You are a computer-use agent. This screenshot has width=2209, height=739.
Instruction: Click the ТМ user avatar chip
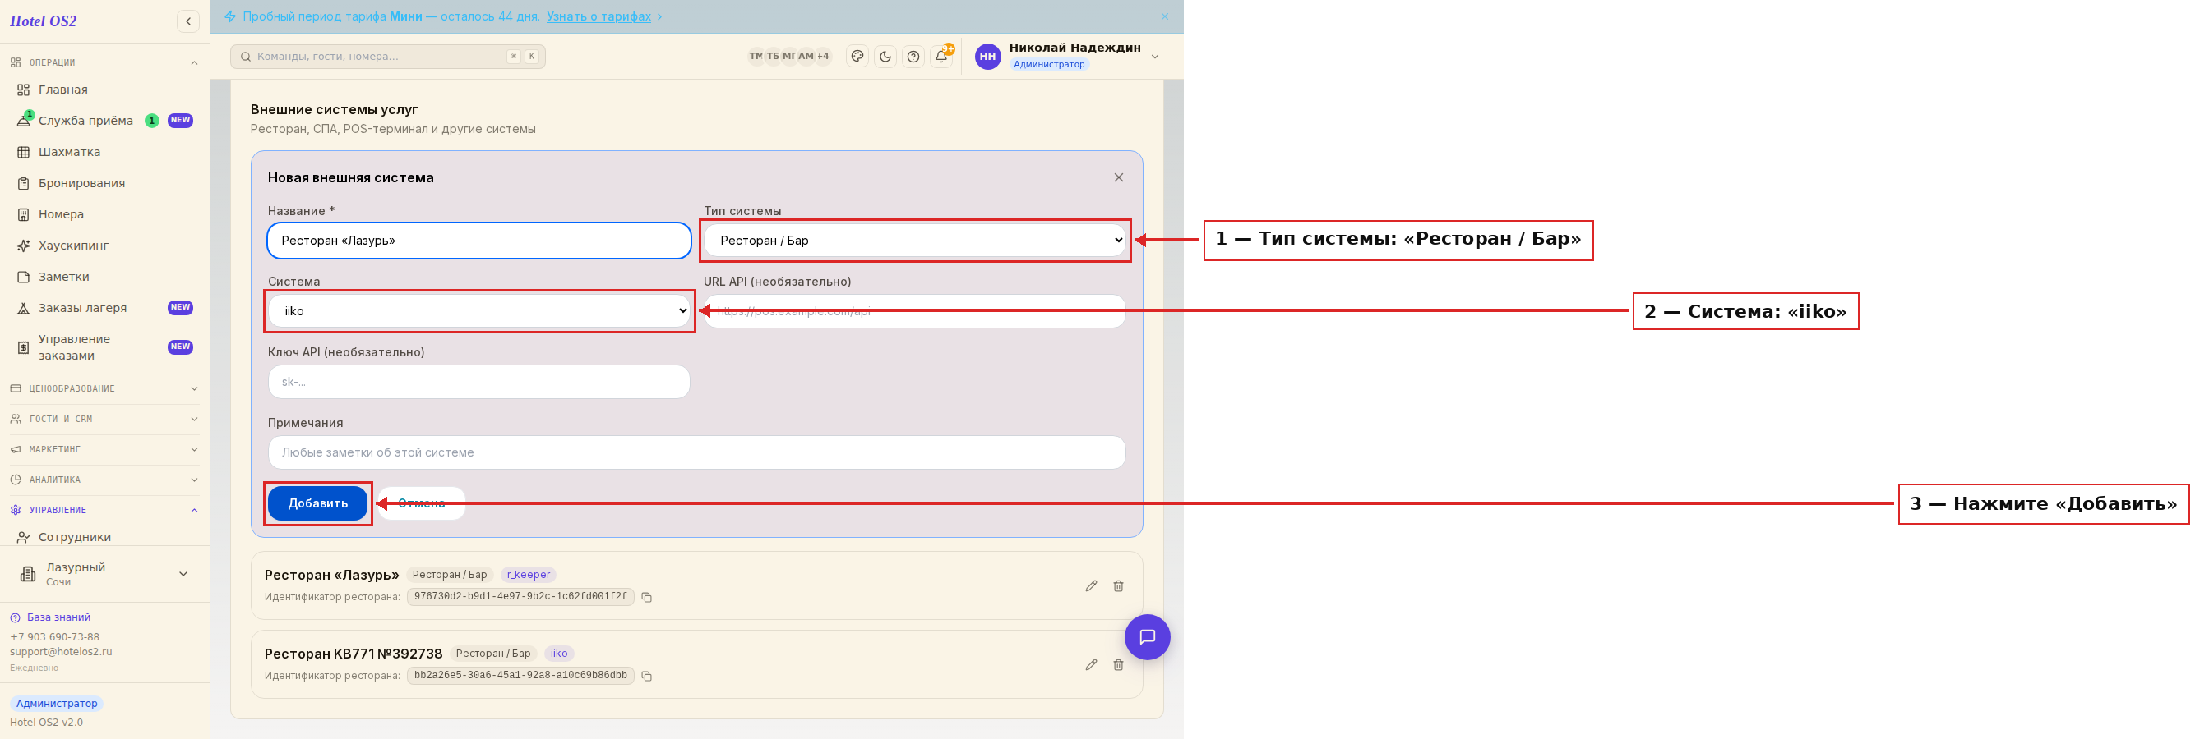point(756,57)
